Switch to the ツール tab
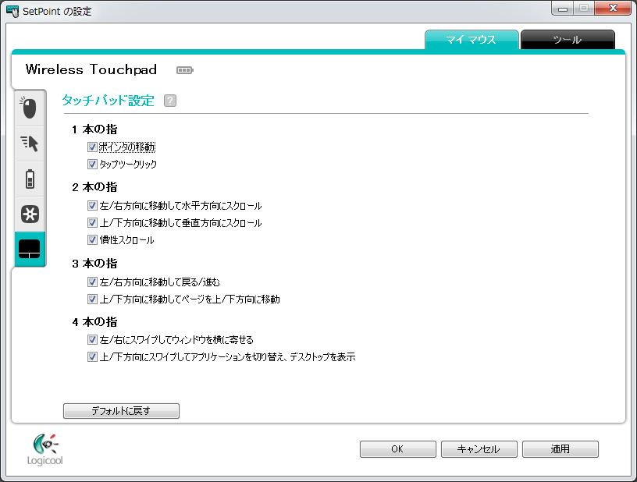 pyautogui.click(x=567, y=40)
